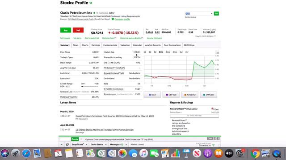Collapse the bottom toolbar with caret icon
This screenshot has width=286, height=160.
point(62,144)
